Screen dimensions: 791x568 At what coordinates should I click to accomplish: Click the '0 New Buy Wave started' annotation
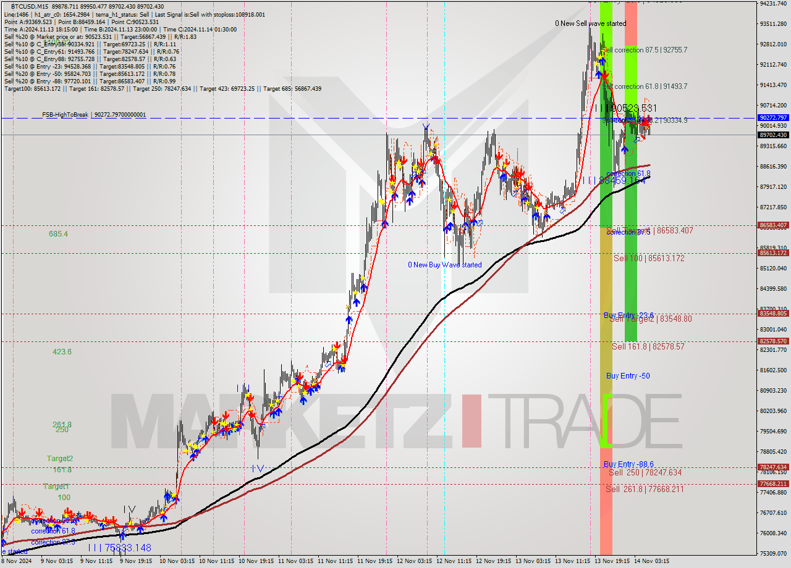coord(444,265)
